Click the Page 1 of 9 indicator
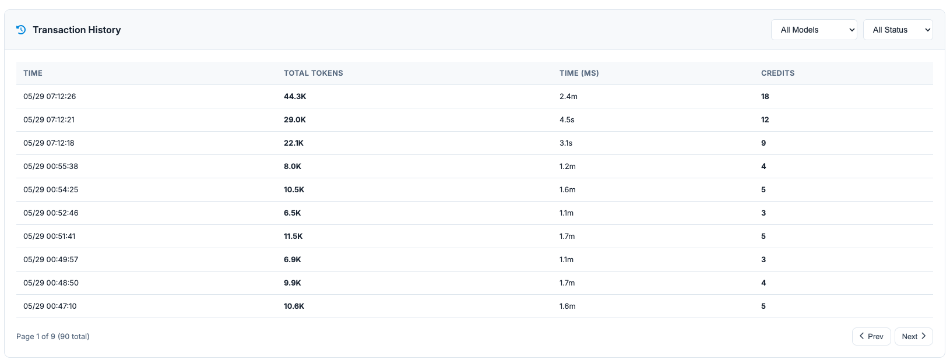The width and height of the screenshot is (950, 363). 53,336
